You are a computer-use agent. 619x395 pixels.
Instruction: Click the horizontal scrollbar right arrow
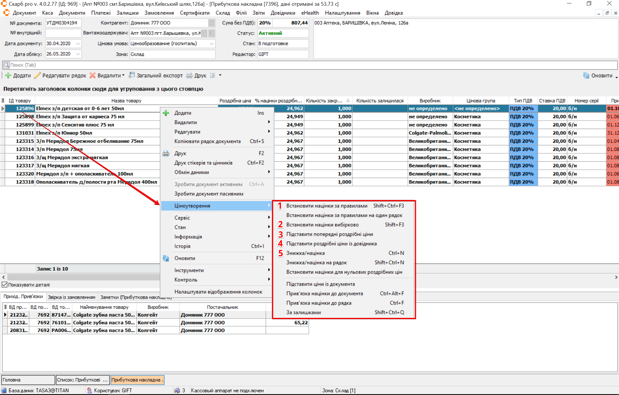click(x=616, y=277)
